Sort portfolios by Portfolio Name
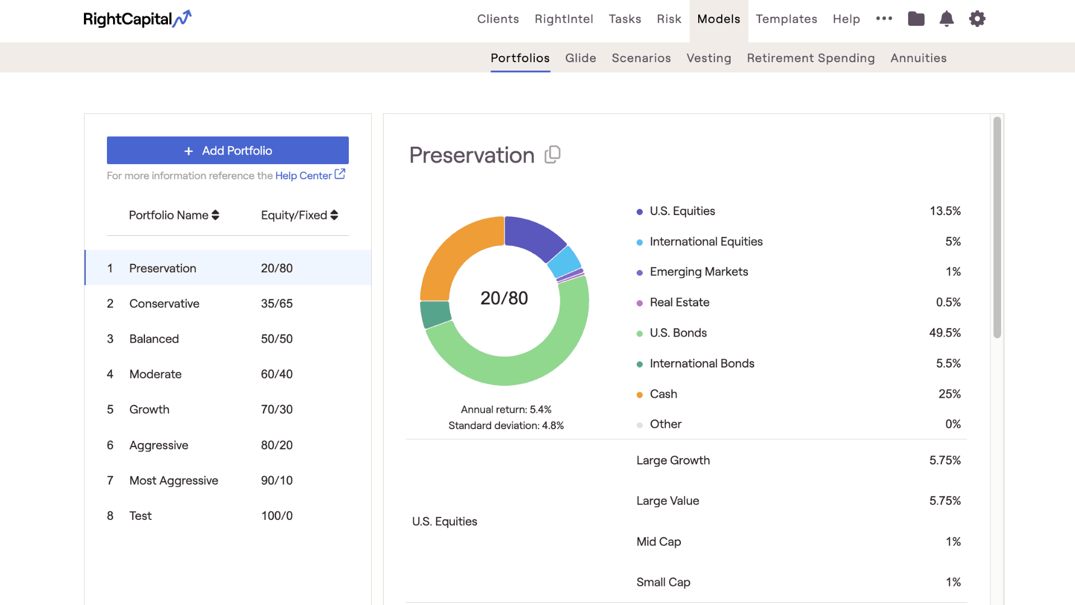 (x=215, y=215)
